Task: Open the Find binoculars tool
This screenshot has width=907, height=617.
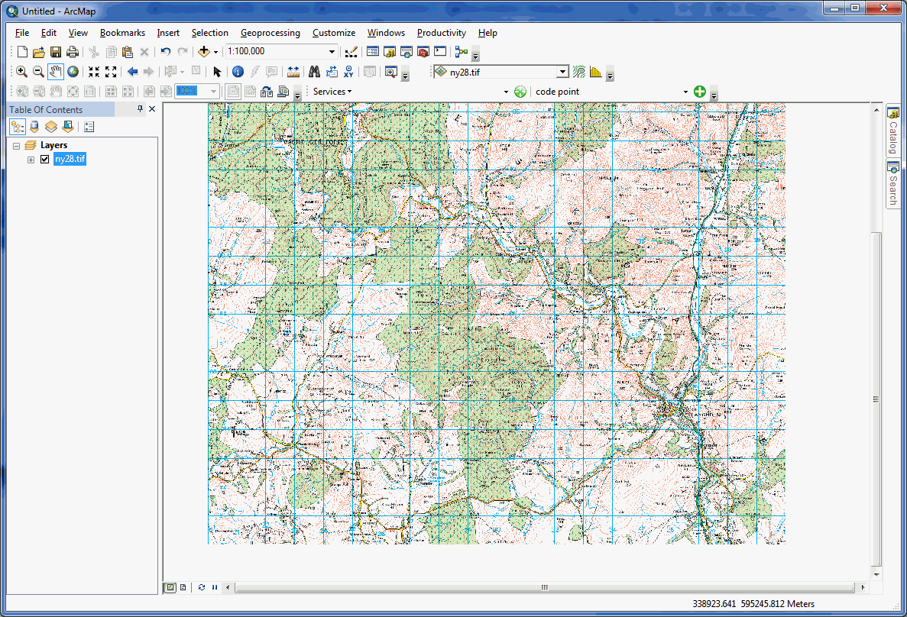Action: (x=314, y=72)
